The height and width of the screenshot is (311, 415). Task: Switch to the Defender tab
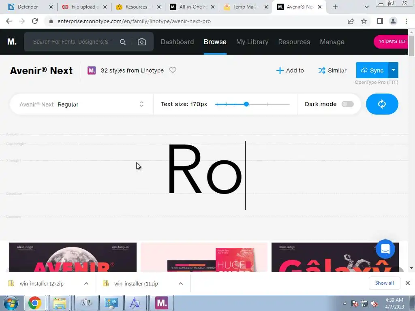[28, 7]
